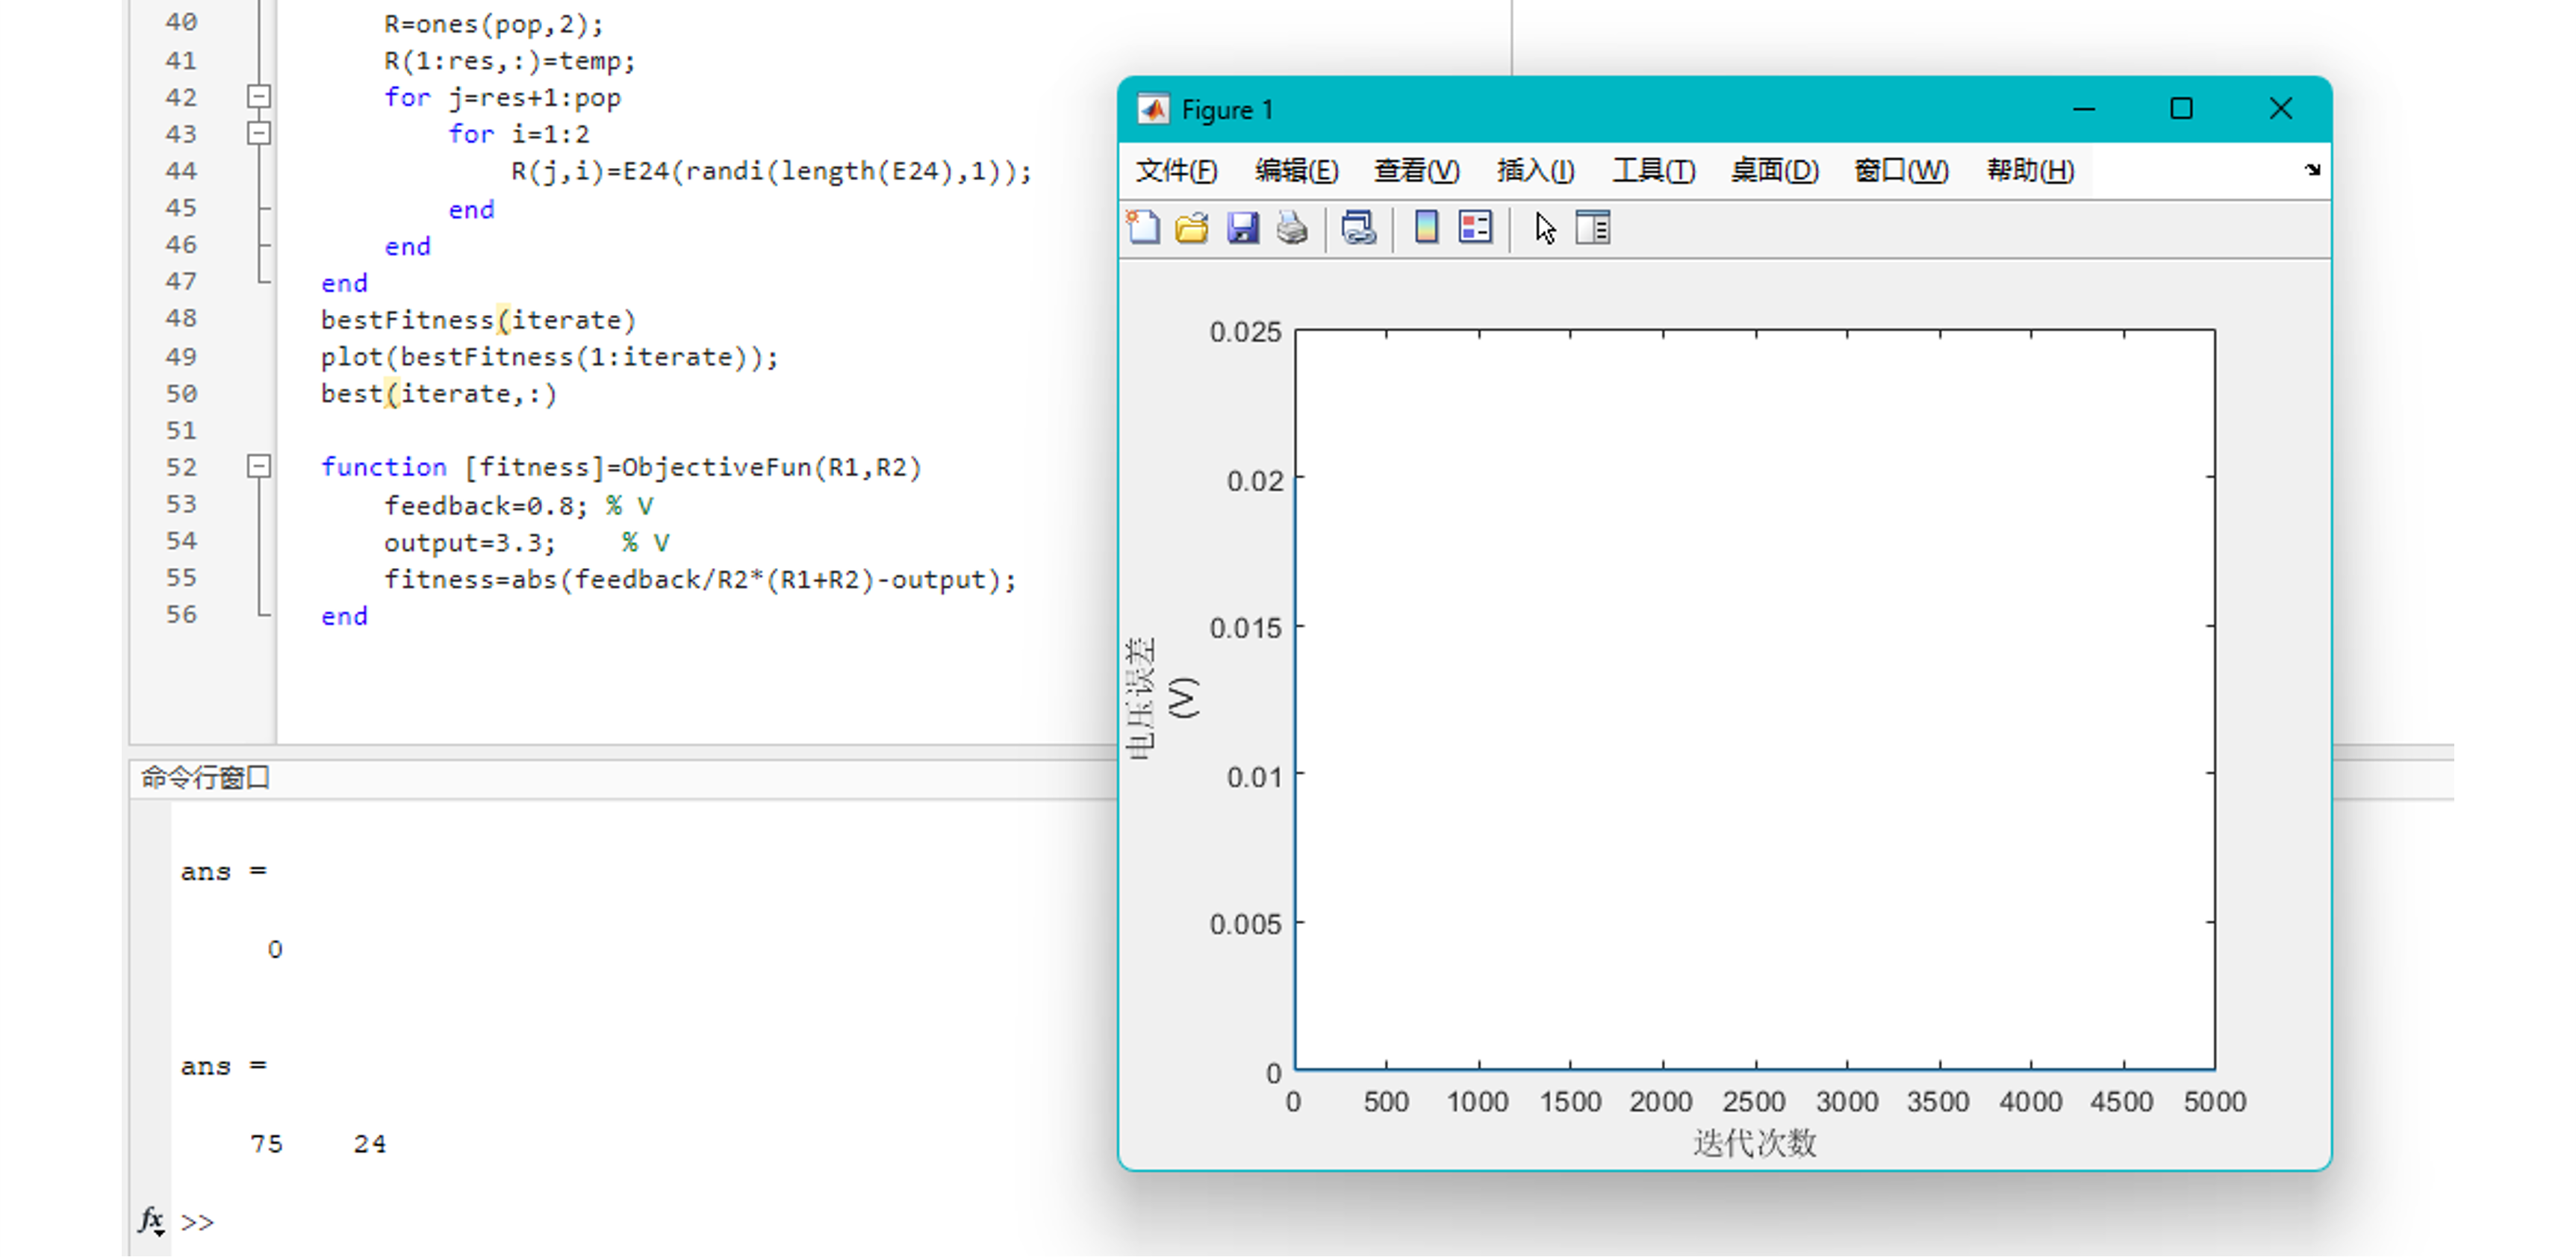2576x1257 pixels.
Task: Open the 文件(F) menu in Figure 1
Action: coord(1176,171)
